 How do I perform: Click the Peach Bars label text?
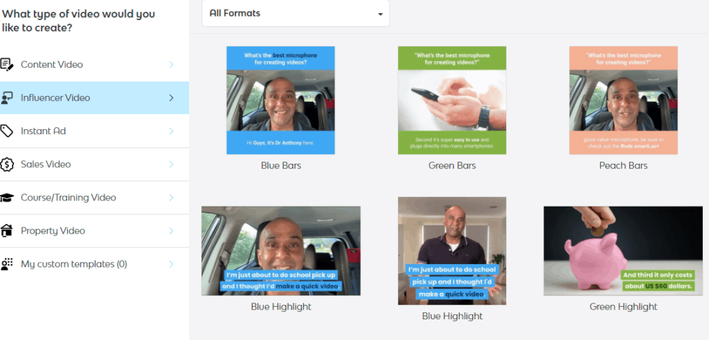623,166
